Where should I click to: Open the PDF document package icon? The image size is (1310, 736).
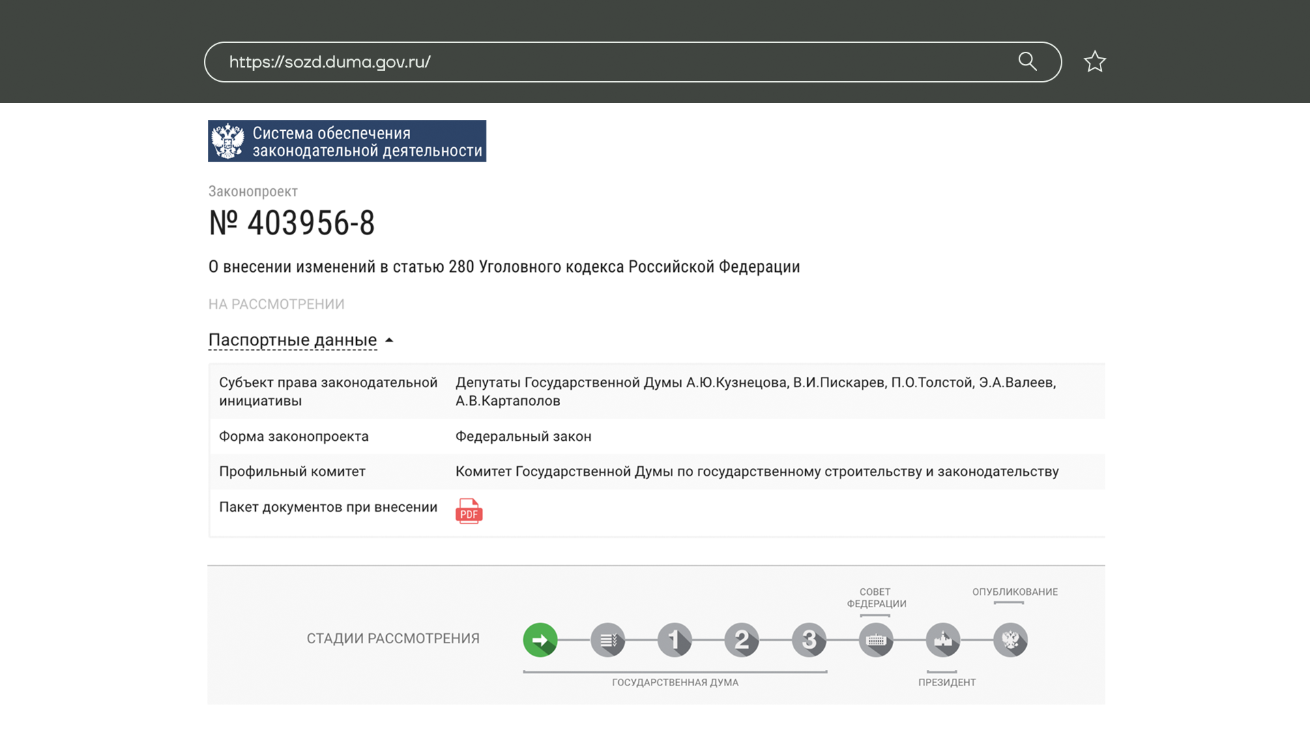(x=469, y=511)
